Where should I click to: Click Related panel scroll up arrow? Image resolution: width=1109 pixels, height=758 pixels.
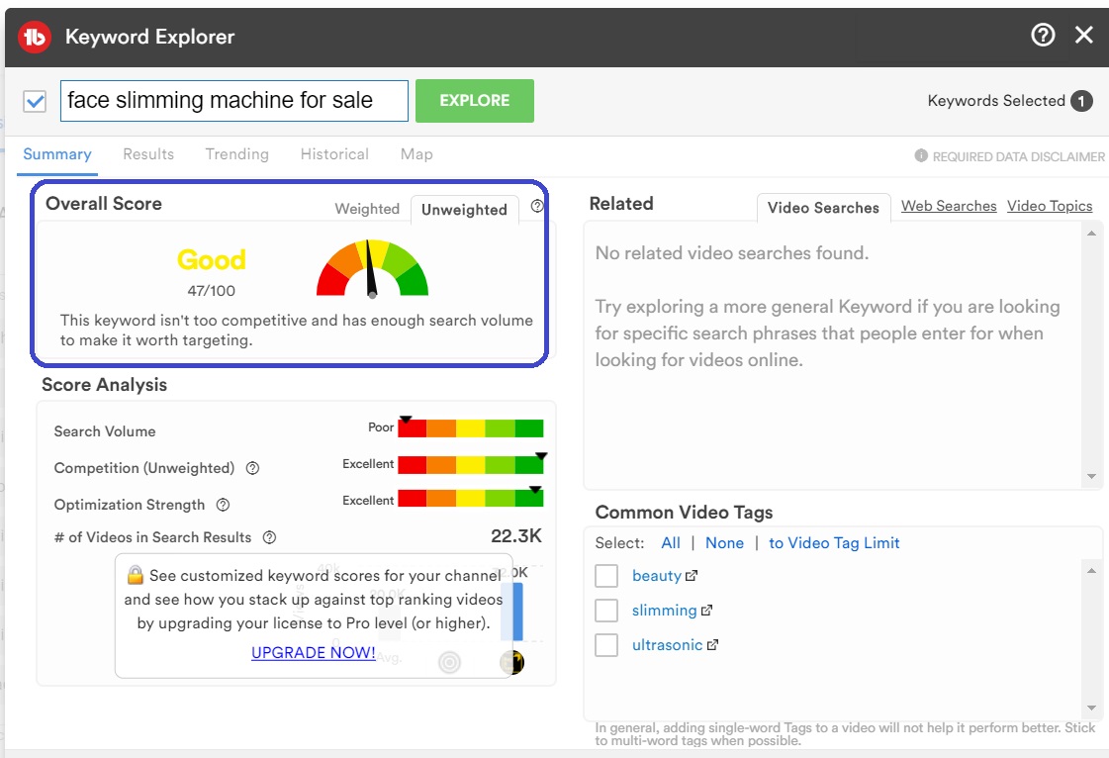point(1091,233)
